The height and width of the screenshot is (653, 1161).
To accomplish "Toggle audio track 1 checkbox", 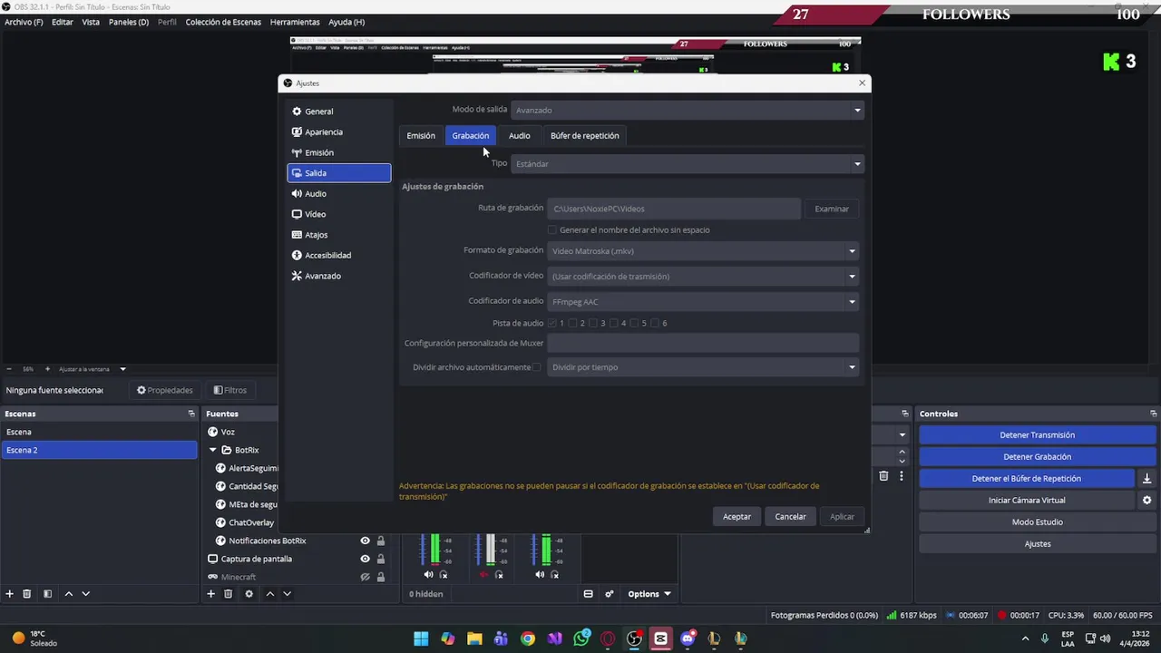I will pyautogui.click(x=552, y=323).
